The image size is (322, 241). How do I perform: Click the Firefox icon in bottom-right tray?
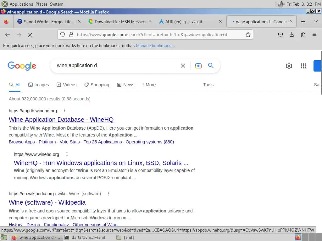pyautogui.click(x=297, y=237)
